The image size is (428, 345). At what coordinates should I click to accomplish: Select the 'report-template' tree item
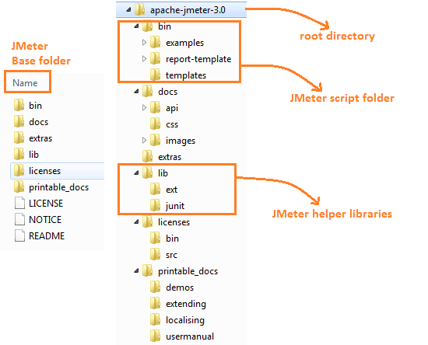tap(198, 59)
